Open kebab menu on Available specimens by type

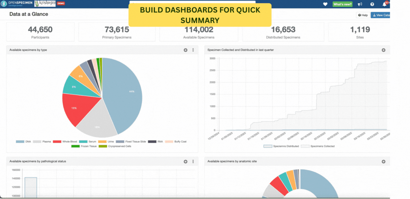pos(193,50)
